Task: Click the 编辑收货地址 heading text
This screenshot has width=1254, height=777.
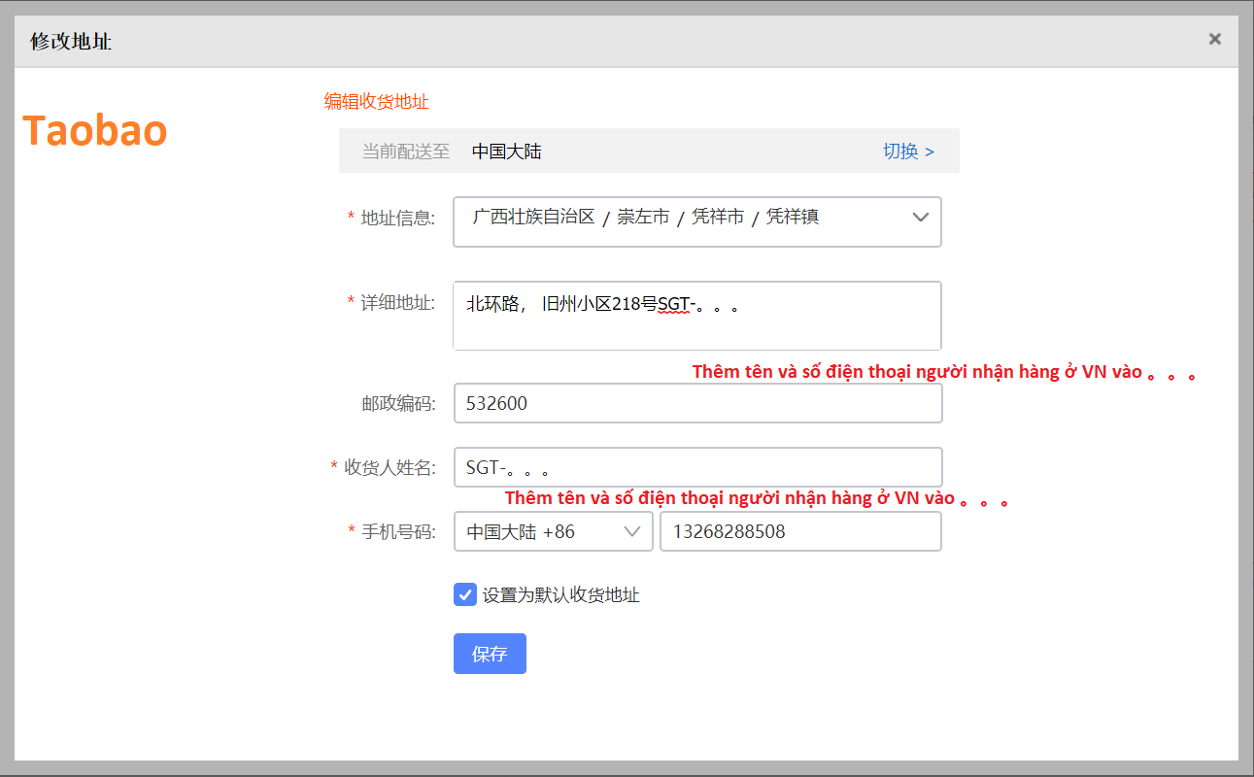Action: pyautogui.click(x=377, y=101)
